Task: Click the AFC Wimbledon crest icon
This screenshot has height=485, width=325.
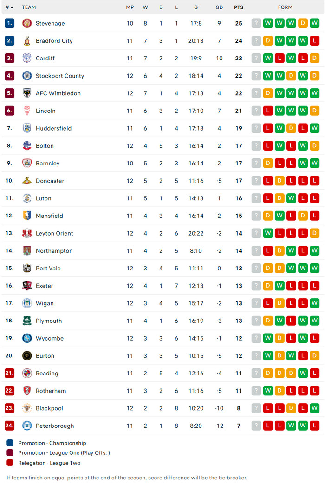Action: click(27, 93)
